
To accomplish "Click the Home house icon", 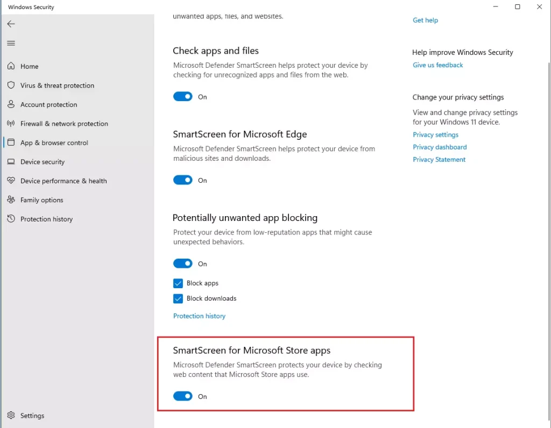I will [11, 66].
